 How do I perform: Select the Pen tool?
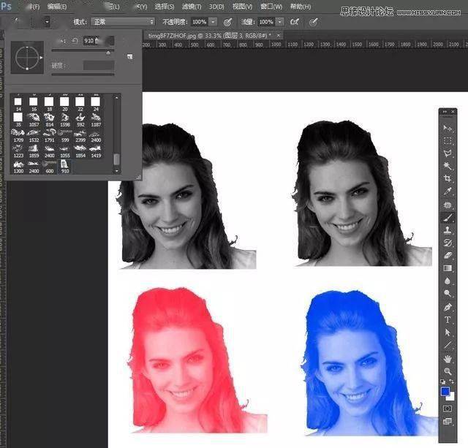[448, 307]
